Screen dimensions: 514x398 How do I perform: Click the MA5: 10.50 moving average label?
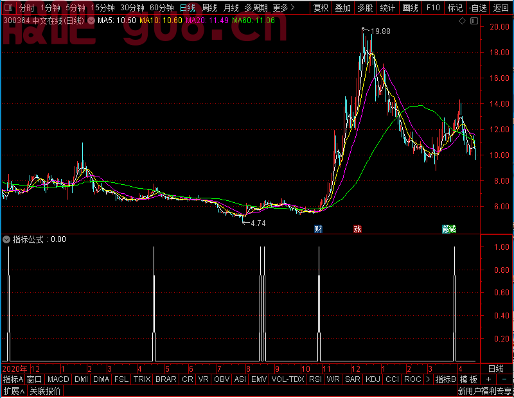[x=117, y=21]
